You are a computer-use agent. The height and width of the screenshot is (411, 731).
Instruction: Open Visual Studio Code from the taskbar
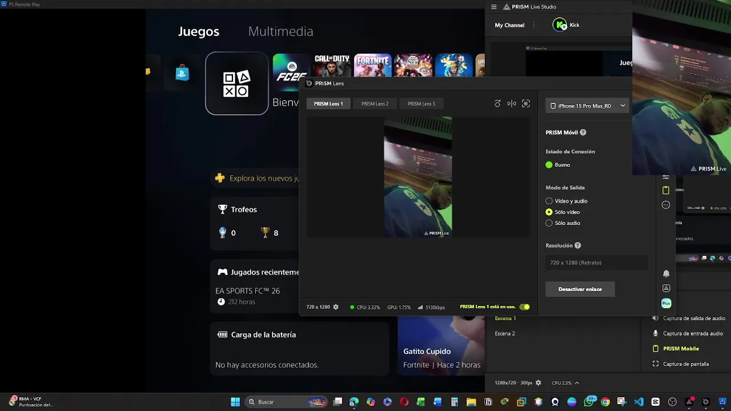(x=638, y=402)
